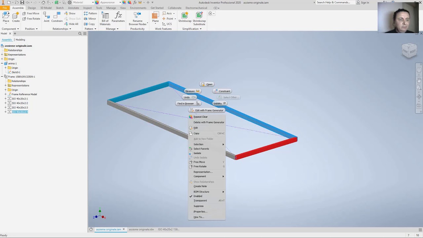Show relationships with the Show tool

(70, 13)
